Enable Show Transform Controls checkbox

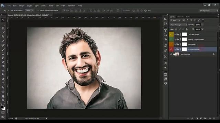38,11
